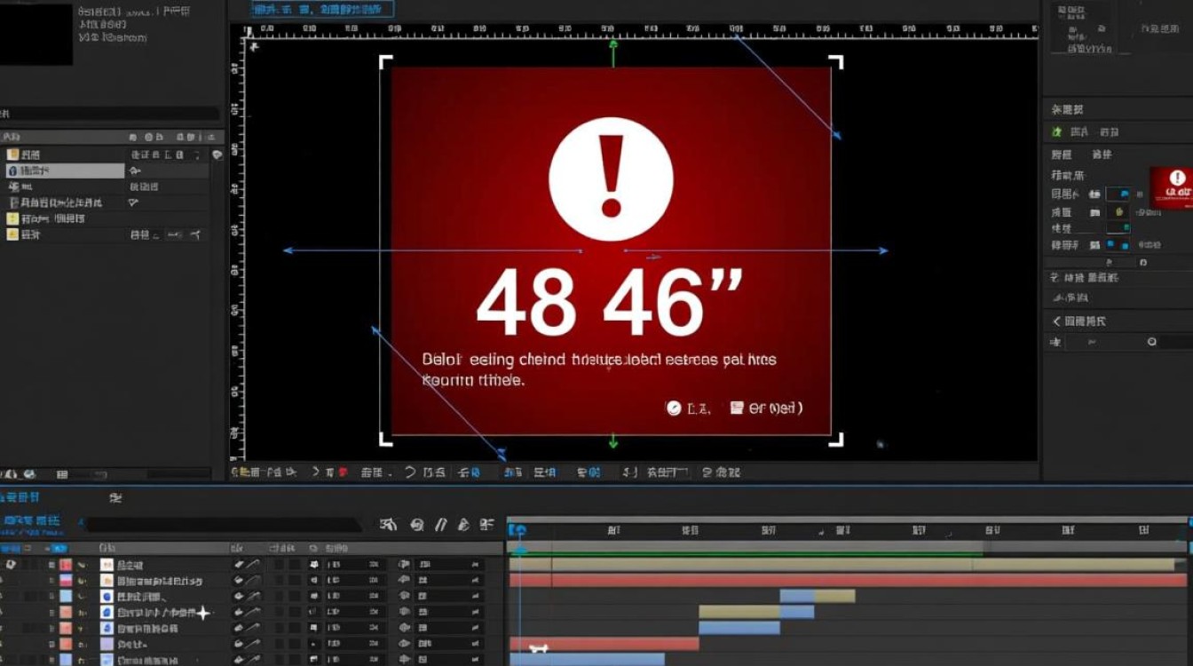
Task: Toggle visibility of the top timeline layer
Action: point(12,565)
